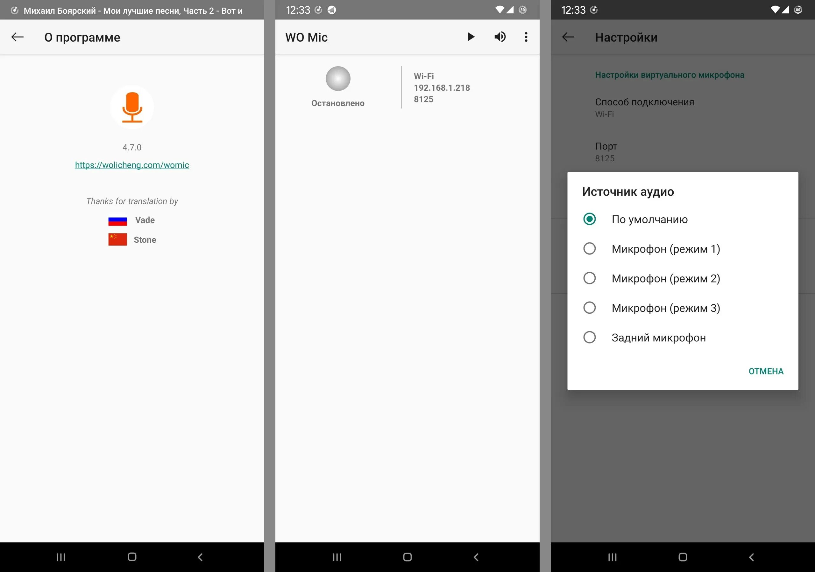Click the IP address 192.168.1.218
This screenshot has height=572, width=815.
(x=442, y=87)
